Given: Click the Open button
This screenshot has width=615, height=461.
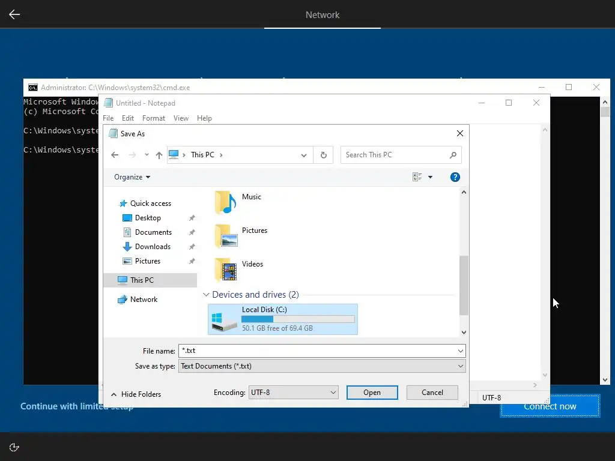Looking at the screenshot, I should [372, 393].
